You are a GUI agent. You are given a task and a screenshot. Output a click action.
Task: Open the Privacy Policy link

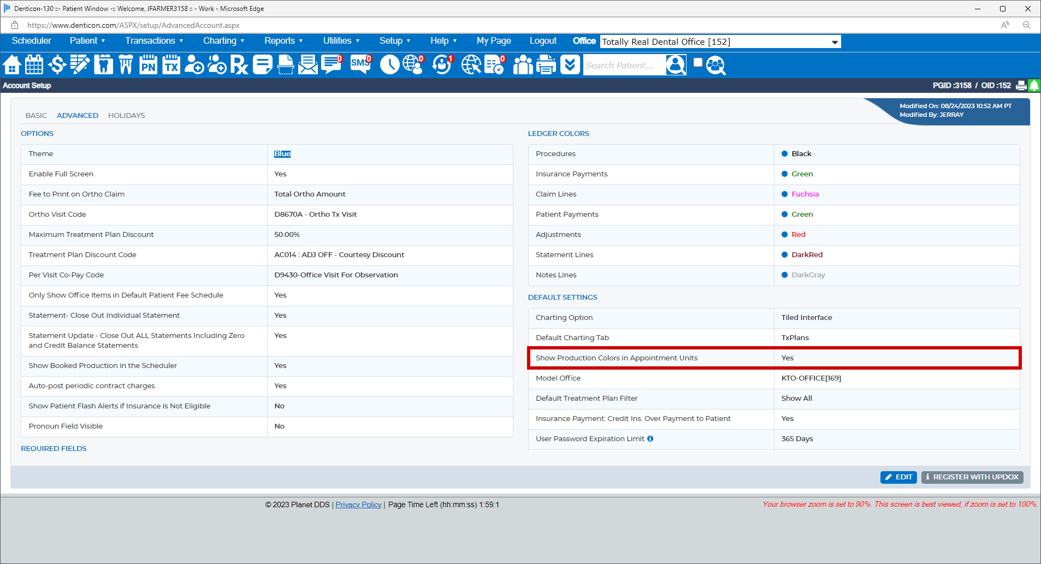[x=358, y=505]
